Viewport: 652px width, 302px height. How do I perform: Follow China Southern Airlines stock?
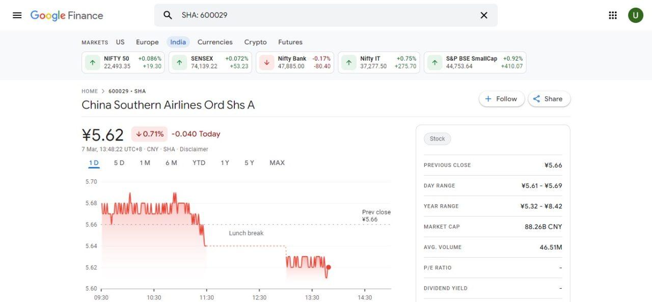(501, 99)
